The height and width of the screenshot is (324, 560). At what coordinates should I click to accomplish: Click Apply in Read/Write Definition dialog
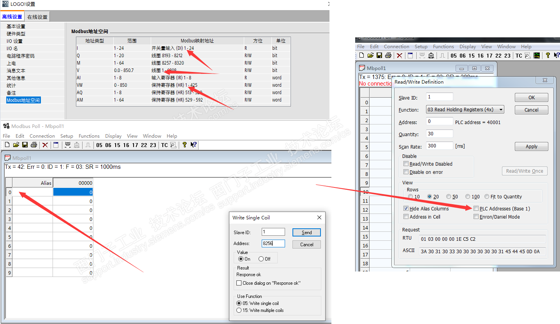pyautogui.click(x=532, y=147)
